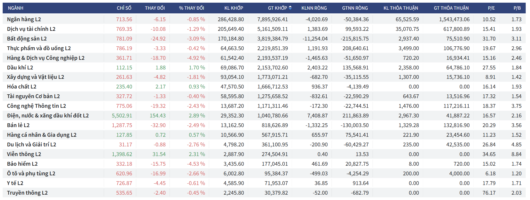Viewport: 530px width, 200px height.
Task: Open the Ngân hàng L2 sector row
Action: point(24,19)
